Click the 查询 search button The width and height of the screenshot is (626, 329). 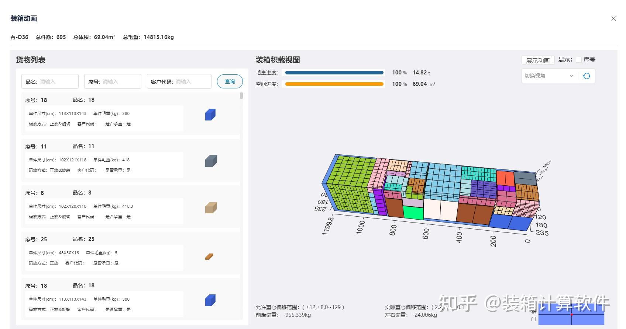coord(230,81)
